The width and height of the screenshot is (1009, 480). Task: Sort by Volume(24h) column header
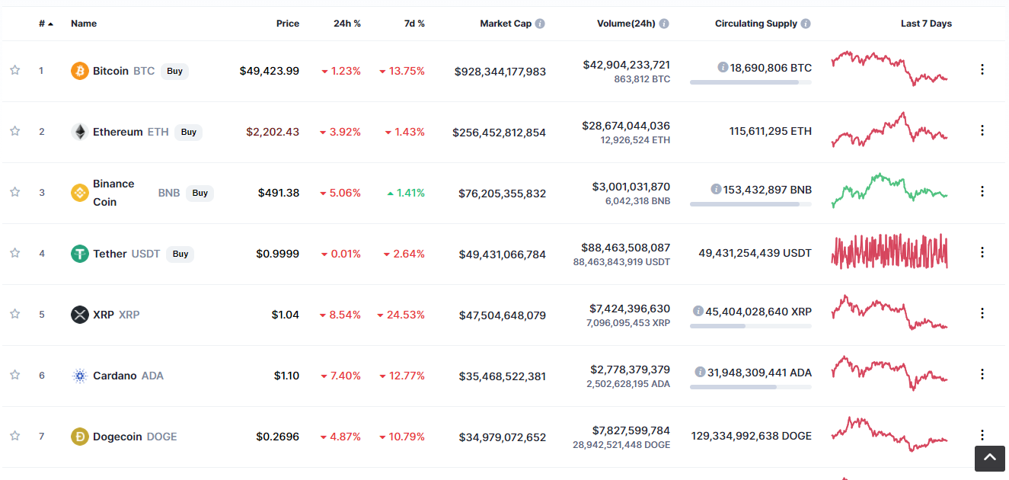pos(626,24)
